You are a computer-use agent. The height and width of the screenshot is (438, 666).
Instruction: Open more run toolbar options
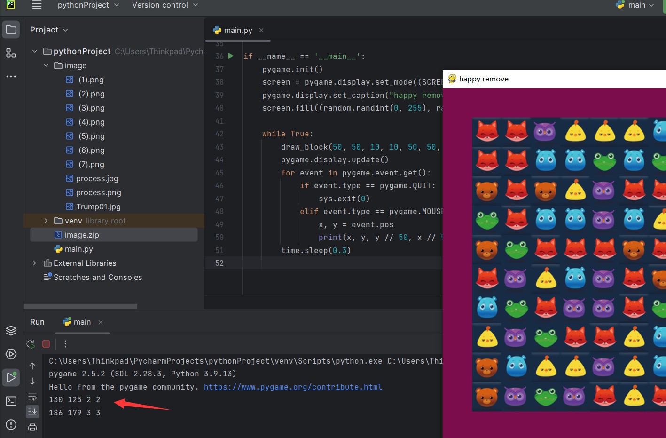(65, 344)
